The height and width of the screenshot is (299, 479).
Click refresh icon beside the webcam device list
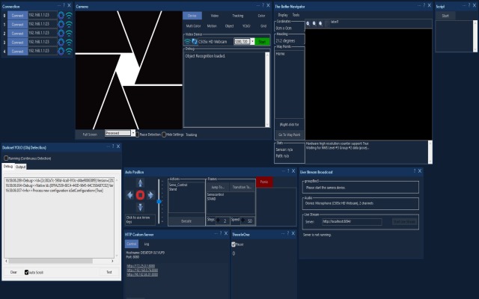195,42
